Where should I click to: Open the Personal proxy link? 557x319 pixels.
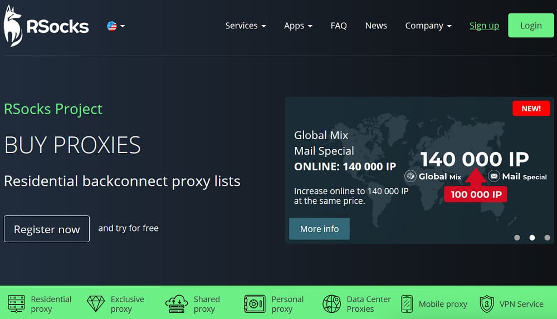tap(287, 304)
